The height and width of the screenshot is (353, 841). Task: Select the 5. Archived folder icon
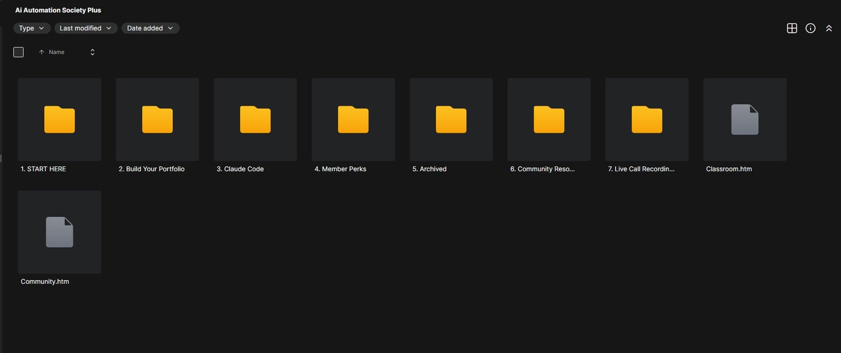point(451,119)
